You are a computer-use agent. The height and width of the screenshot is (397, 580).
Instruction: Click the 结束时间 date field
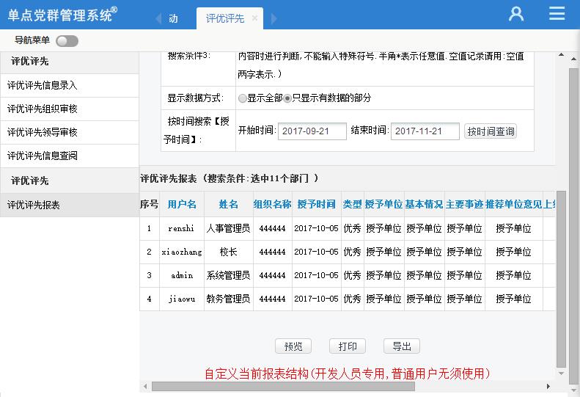(x=425, y=131)
